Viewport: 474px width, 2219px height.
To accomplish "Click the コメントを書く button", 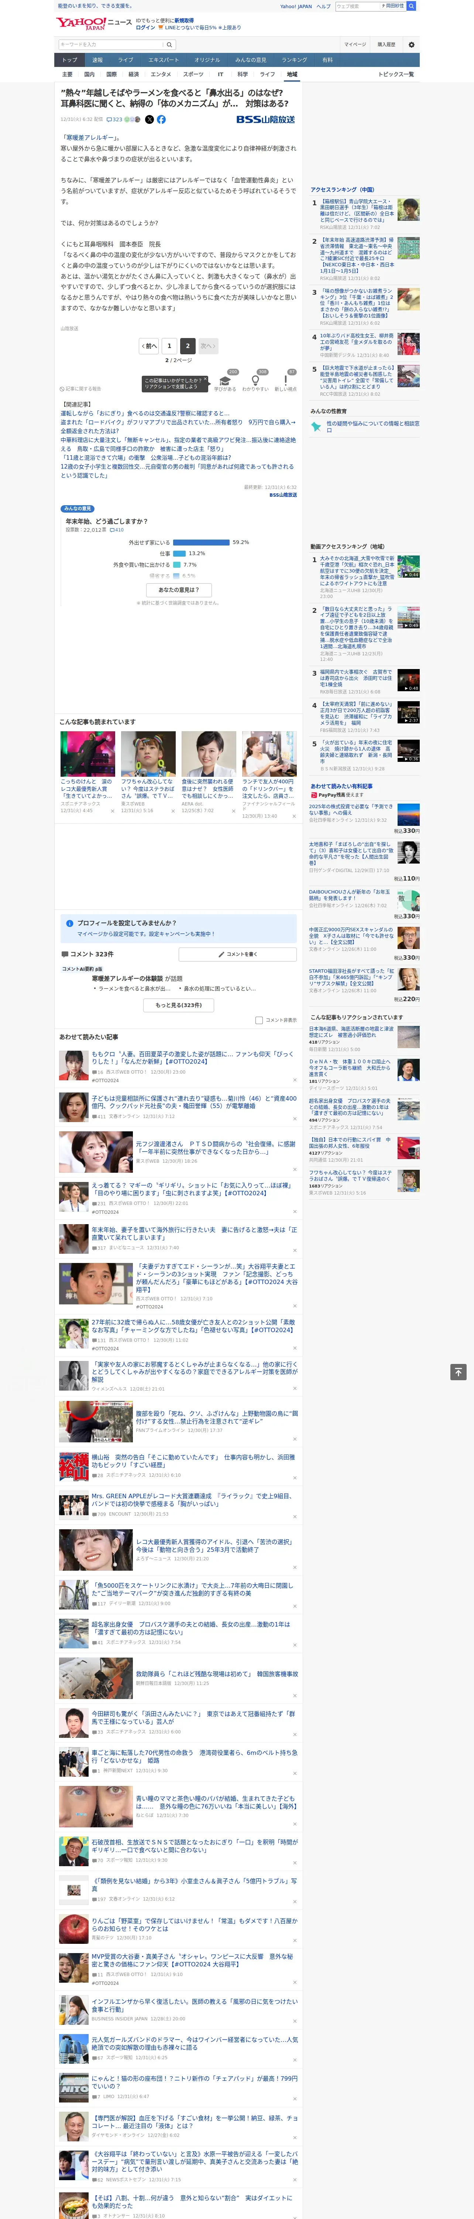I will 237,955.
